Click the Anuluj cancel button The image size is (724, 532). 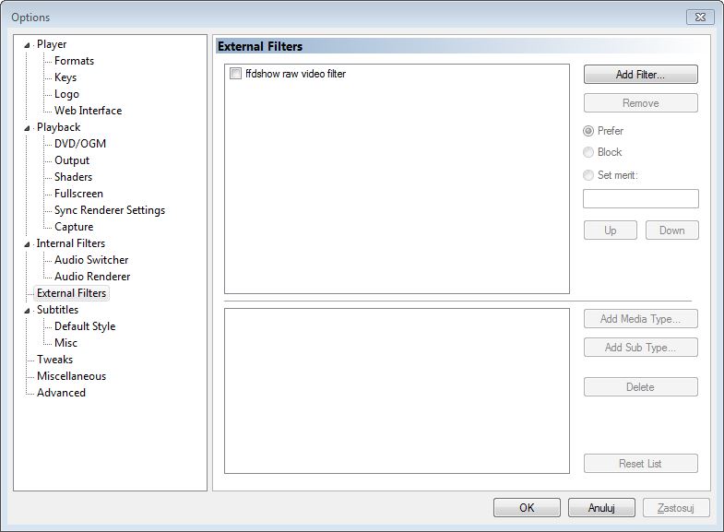tap(601, 507)
